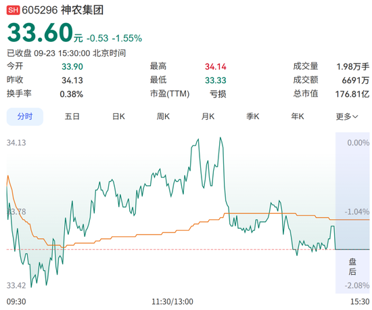
Task: Click the current price 33.60
Action: (x=40, y=32)
